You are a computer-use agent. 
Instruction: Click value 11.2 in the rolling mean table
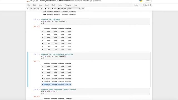coord(70,43)
